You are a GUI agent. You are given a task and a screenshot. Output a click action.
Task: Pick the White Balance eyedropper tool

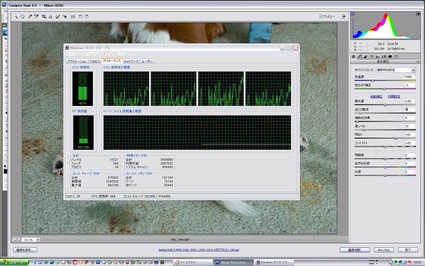point(30,17)
